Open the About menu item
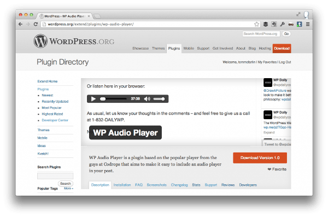The image size is (328, 217). click(241, 49)
